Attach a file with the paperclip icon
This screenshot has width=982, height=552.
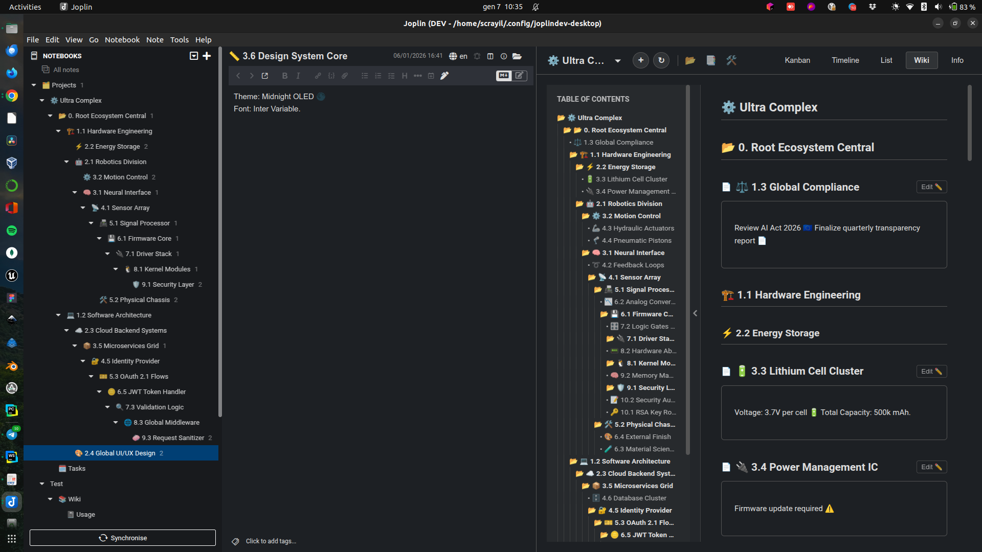pyautogui.click(x=345, y=76)
